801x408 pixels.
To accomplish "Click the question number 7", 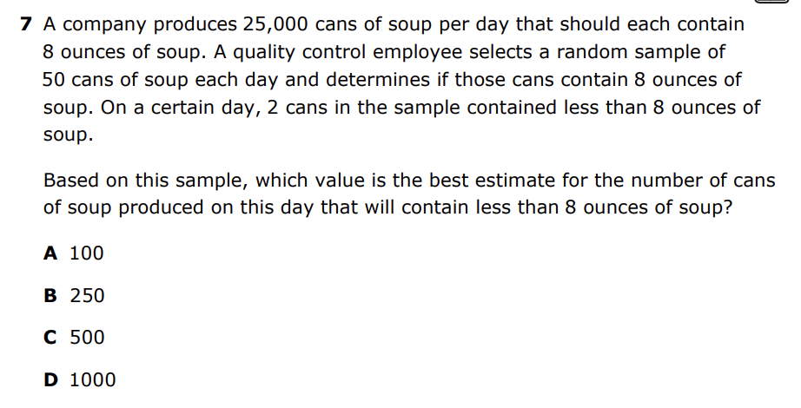I will tap(27, 24).
